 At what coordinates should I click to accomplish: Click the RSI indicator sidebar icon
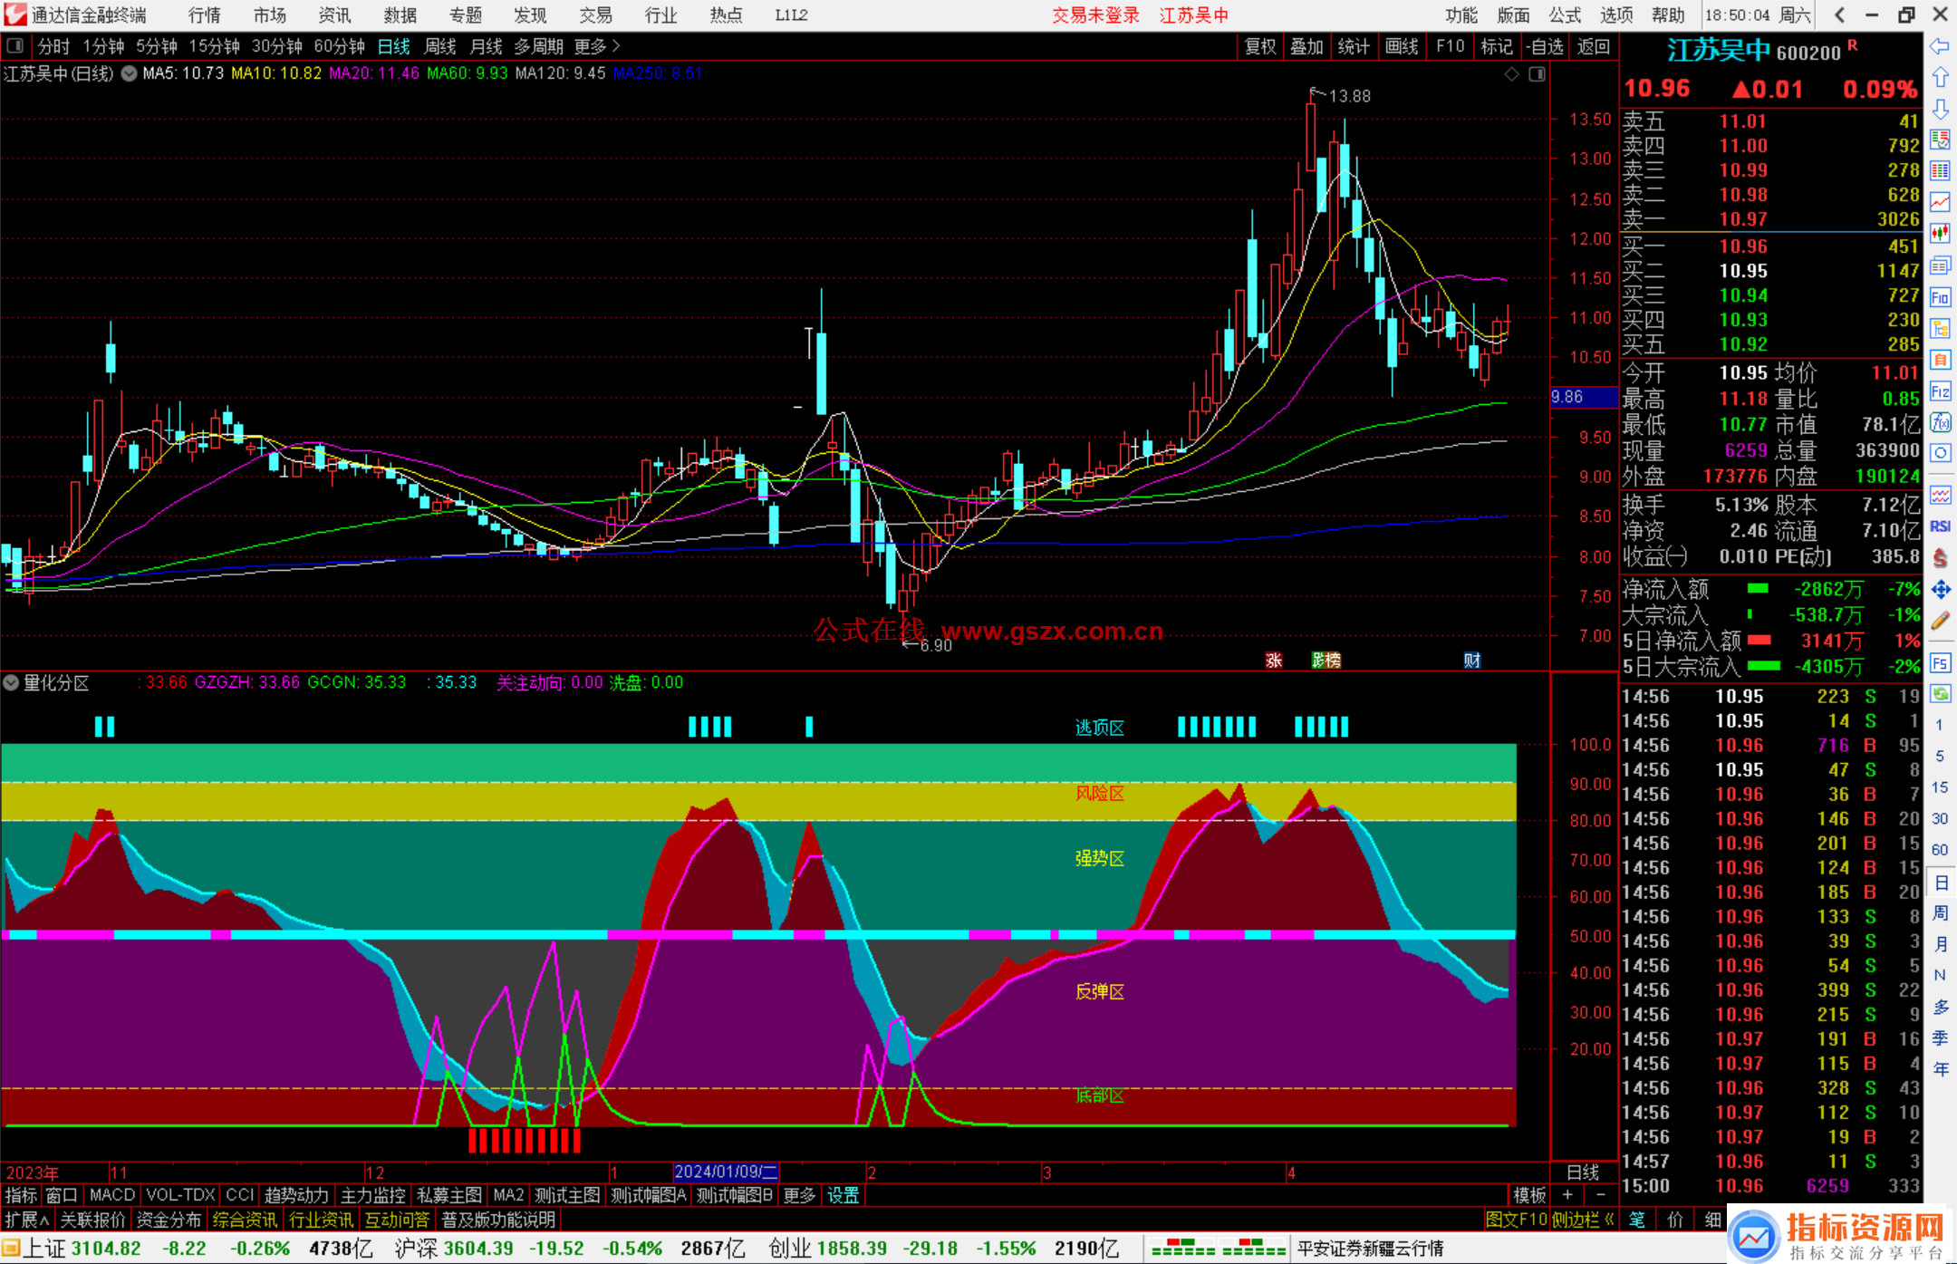click(x=1940, y=526)
